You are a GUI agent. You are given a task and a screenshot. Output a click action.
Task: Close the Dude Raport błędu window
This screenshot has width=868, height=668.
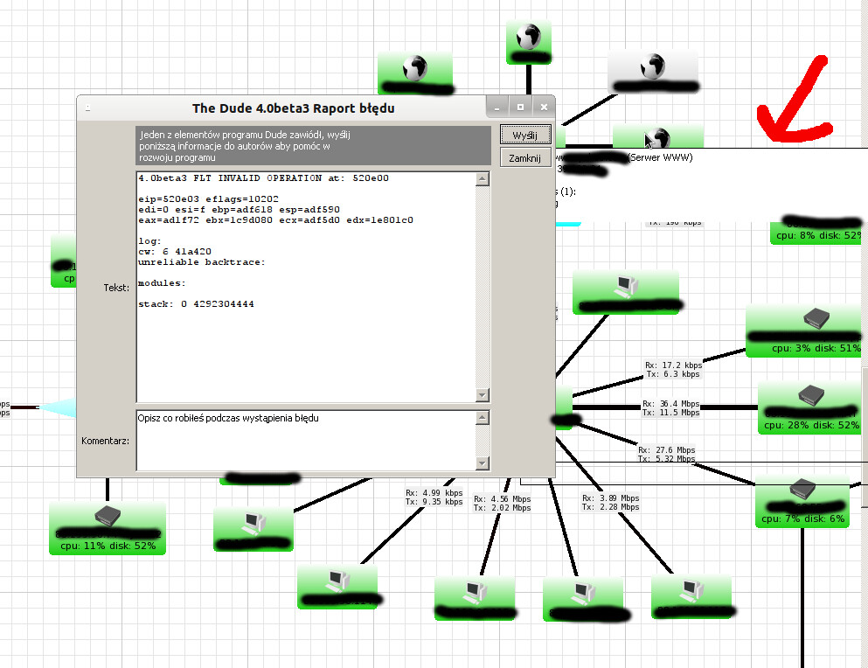pyautogui.click(x=545, y=107)
